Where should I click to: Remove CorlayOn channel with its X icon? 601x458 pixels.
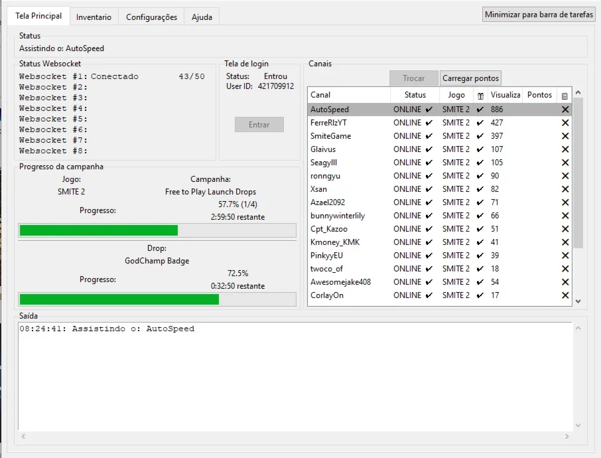tap(565, 295)
